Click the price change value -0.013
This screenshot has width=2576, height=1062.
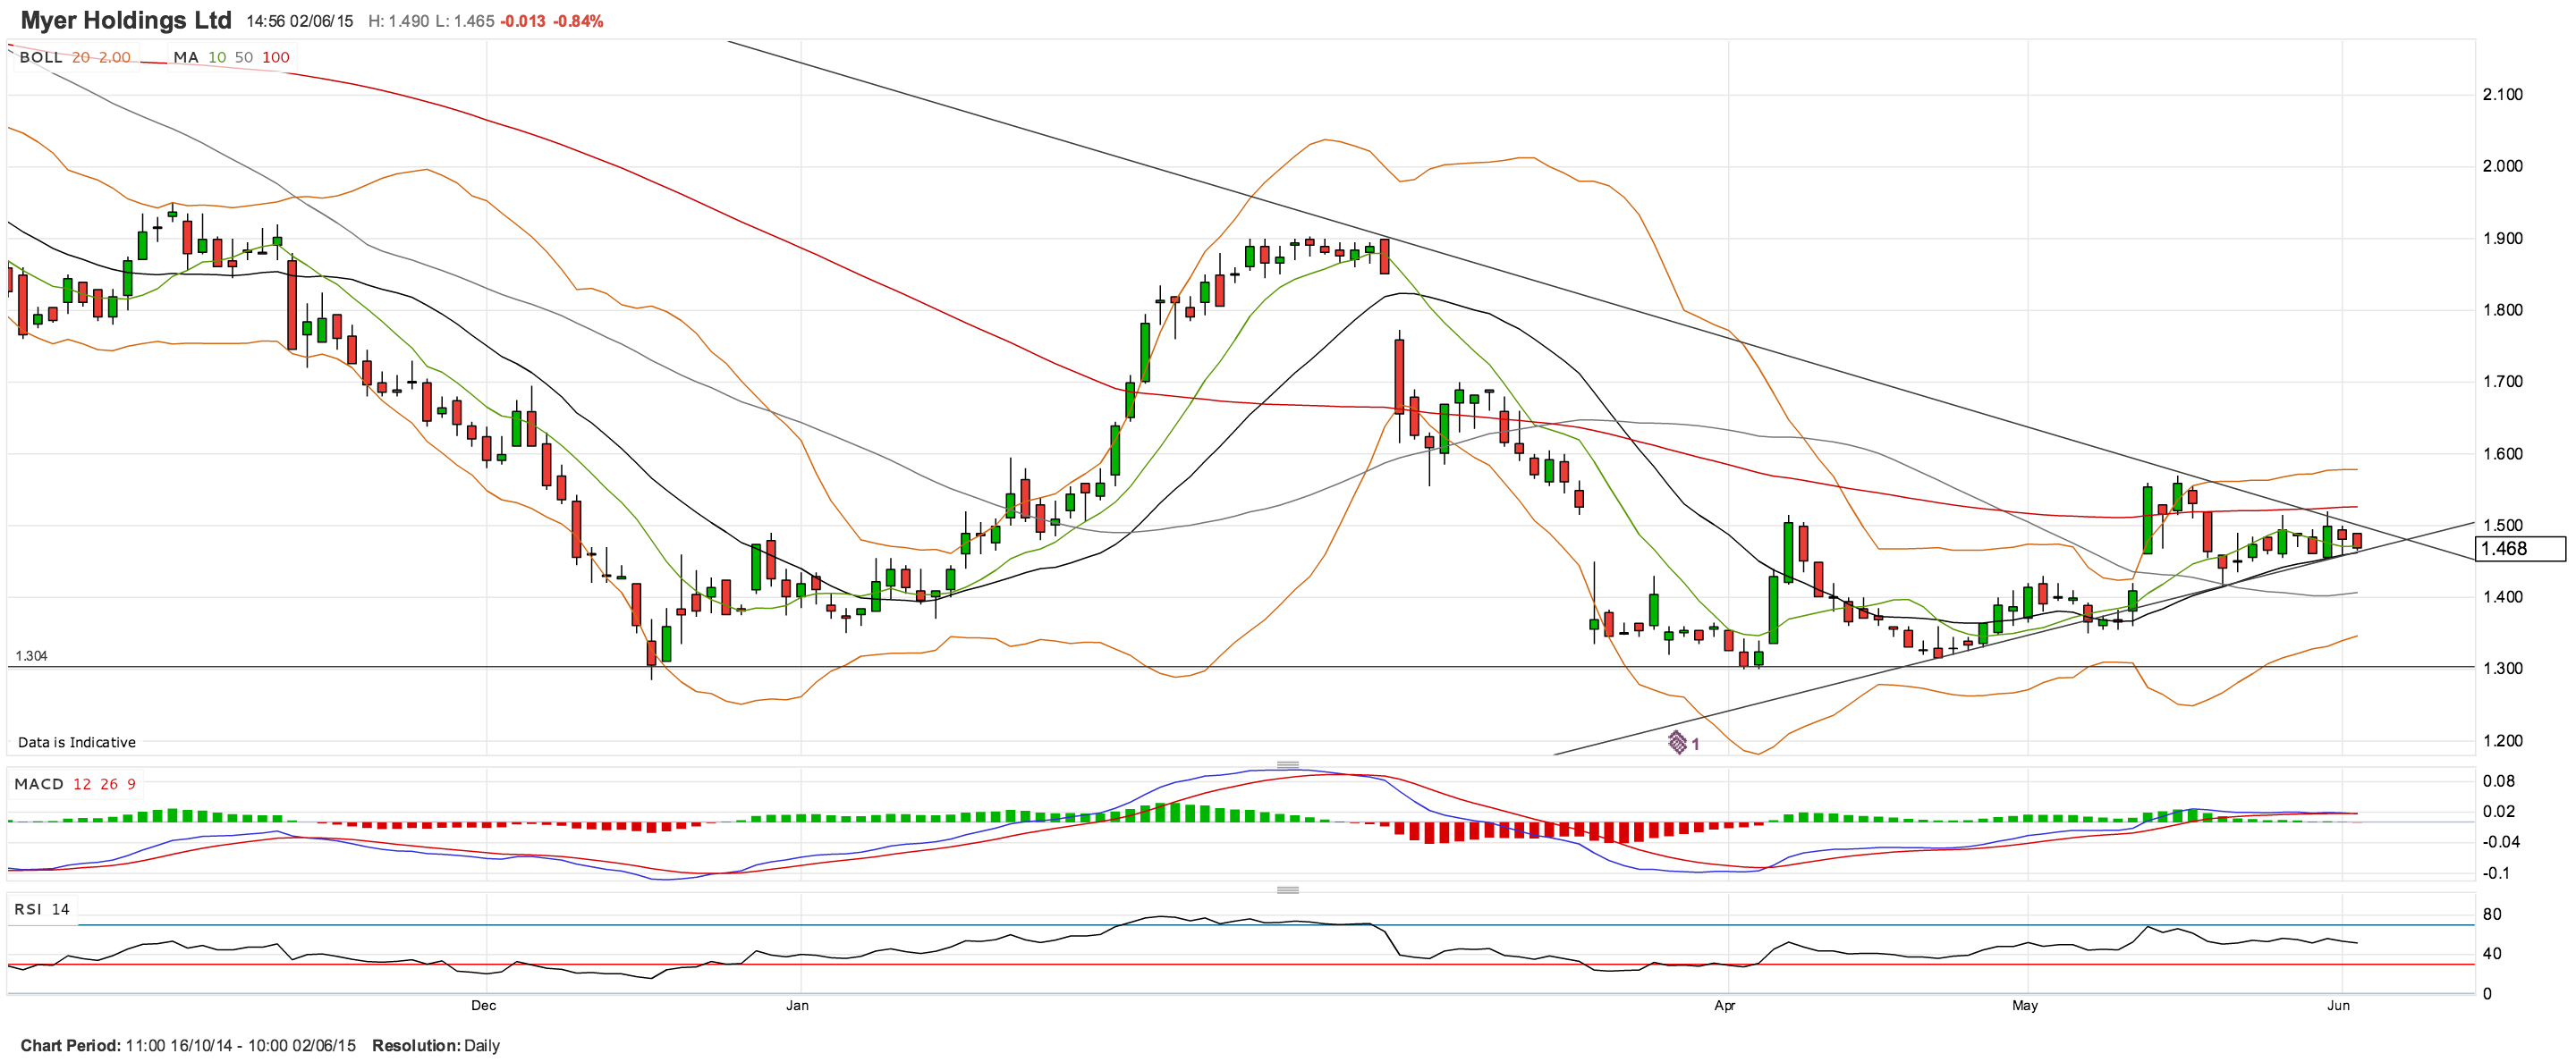tap(523, 21)
